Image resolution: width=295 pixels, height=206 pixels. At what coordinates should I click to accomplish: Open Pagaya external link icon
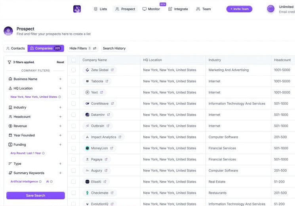click(106, 159)
